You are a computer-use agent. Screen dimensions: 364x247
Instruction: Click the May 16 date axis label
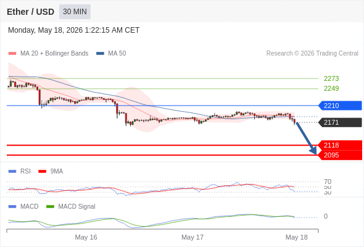click(x=86, y=237)
